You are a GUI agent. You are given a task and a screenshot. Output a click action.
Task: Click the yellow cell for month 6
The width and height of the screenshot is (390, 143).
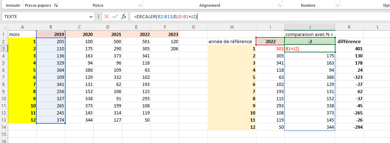point(22,77)
